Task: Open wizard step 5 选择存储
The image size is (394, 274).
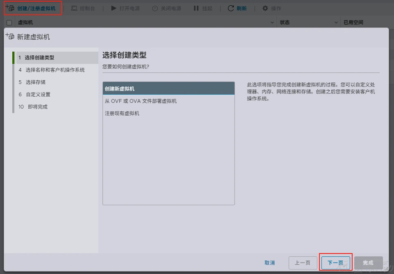Action: tap(35, 82)
